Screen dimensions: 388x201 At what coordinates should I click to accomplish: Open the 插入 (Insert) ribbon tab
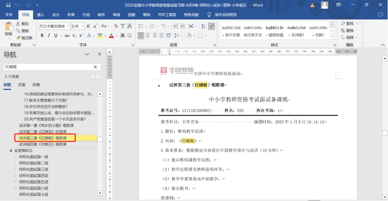(41, 15)
